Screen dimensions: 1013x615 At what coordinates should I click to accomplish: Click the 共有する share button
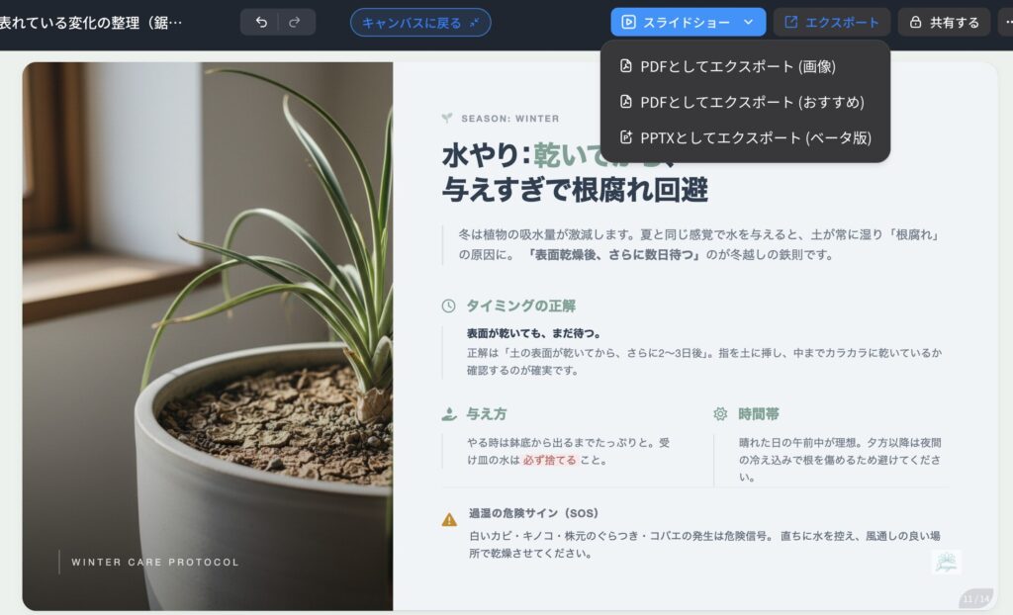pyautogui.click(x=944, y=23)
